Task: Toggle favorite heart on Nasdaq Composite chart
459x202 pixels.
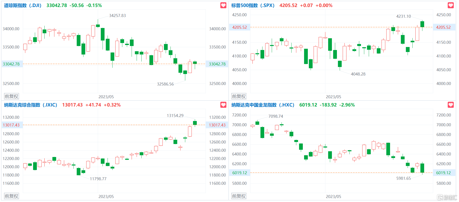Action: [x=223, y=105]
